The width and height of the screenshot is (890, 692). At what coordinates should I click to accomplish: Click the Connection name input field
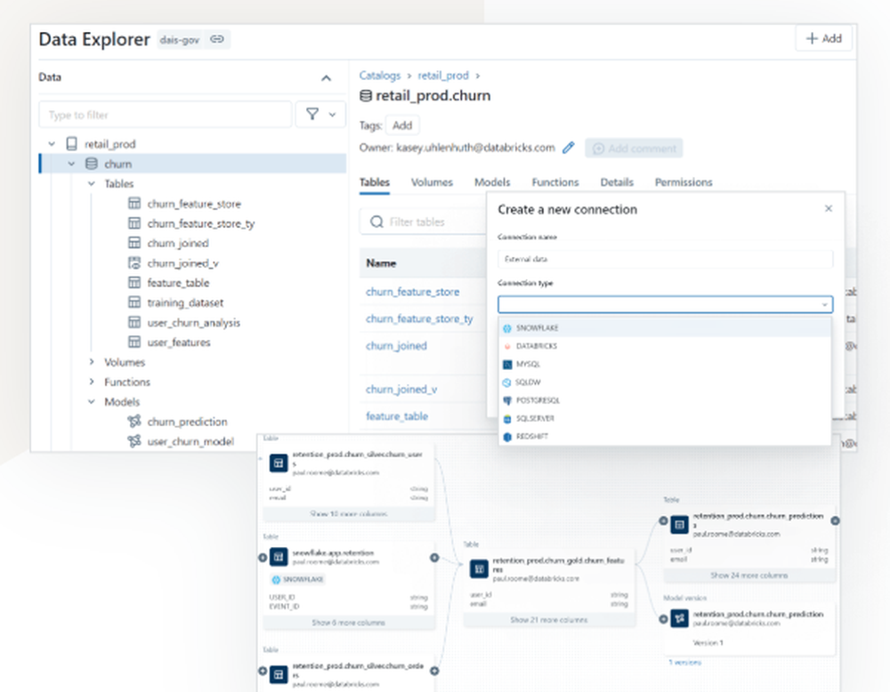pos(665,259)
